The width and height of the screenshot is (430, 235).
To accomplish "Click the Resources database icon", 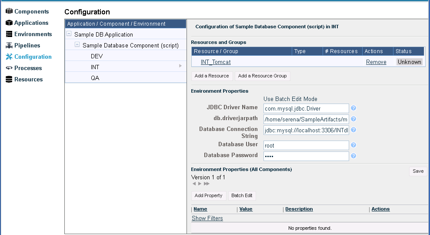I will coord(9,79).
